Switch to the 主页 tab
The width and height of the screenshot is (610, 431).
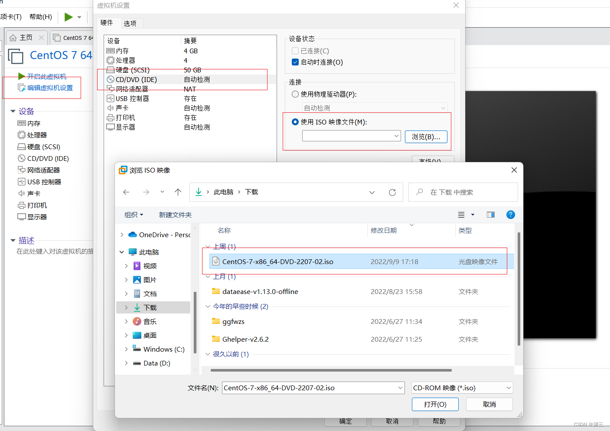point(26,38)
